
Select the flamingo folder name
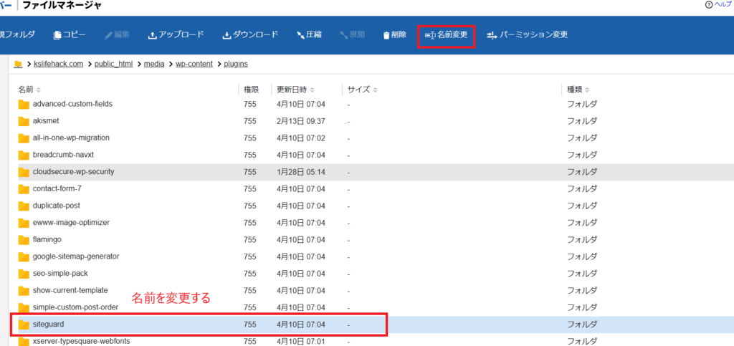tap(47, 239)
